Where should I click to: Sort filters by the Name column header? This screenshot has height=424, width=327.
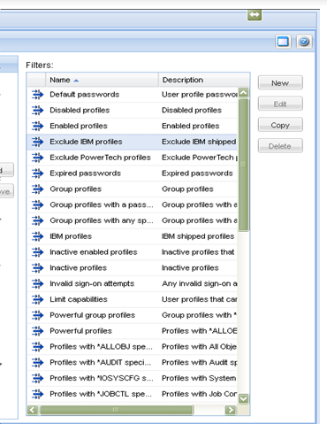coord(103,80)
